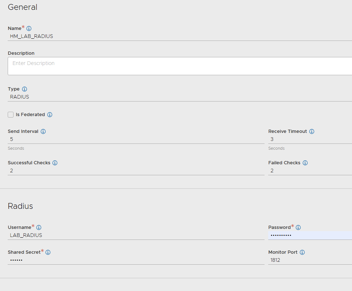Click the Receive Timeout info icon
Viewport: 352px width, 291px height.
tap(311, 131)
